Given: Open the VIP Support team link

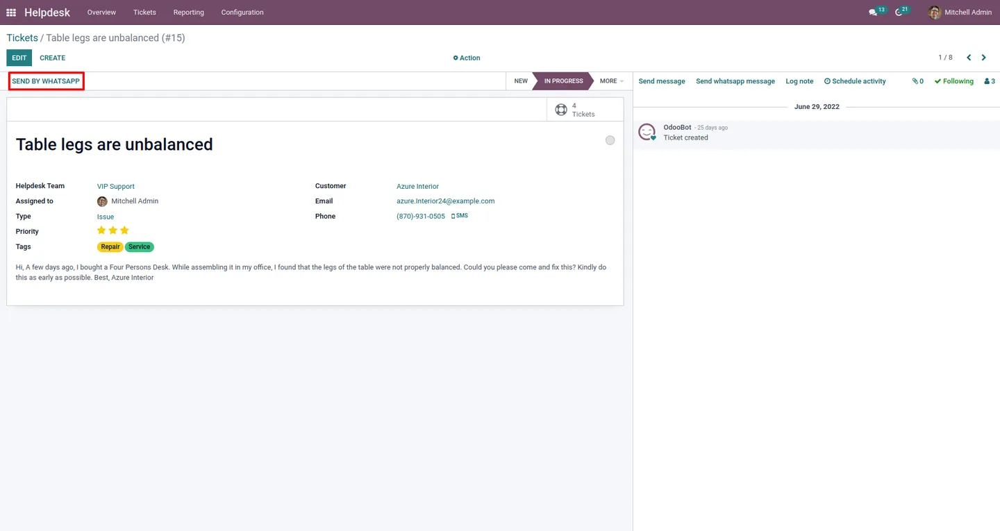Looking at the screenshot, I should pyautogui.click(x=116, y=186).
